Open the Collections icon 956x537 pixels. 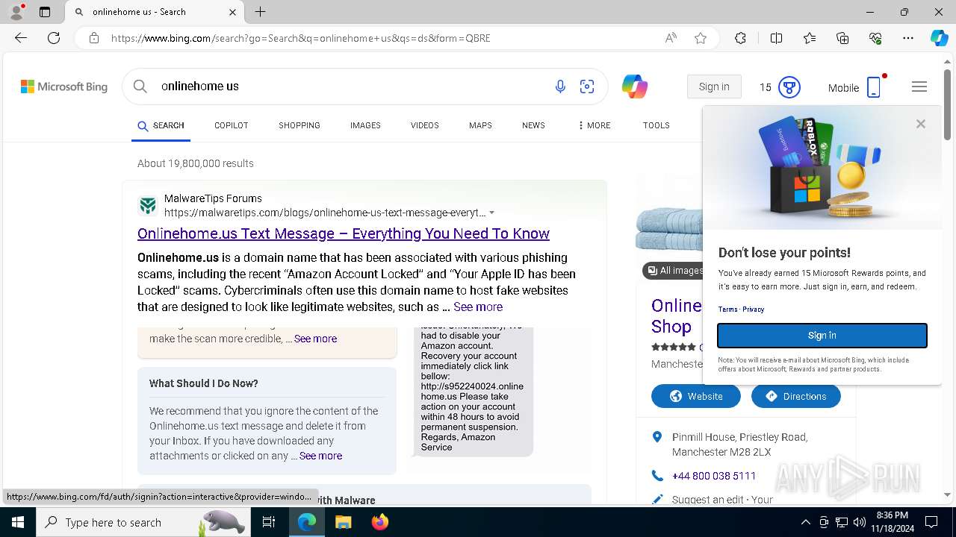pos(842,38)
